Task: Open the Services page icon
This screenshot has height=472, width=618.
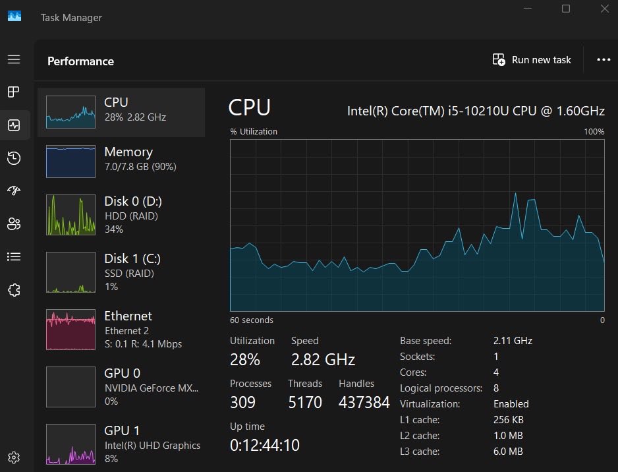Action: 14,290
